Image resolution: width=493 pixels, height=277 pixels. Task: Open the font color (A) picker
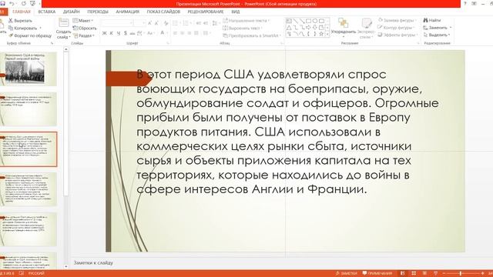coord(163,33)
